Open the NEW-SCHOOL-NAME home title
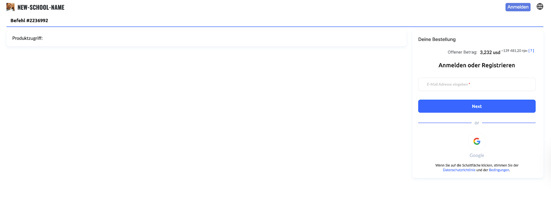 pos(41,7)
